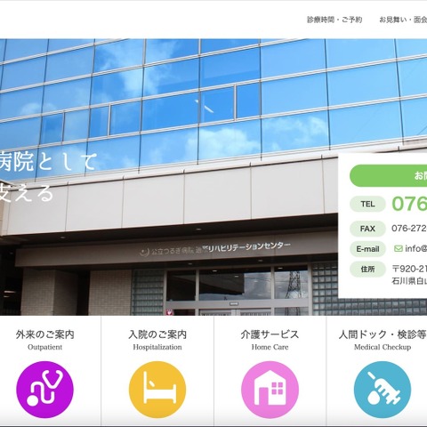Click the Medical Checkup English subtitle

[383, 347]
